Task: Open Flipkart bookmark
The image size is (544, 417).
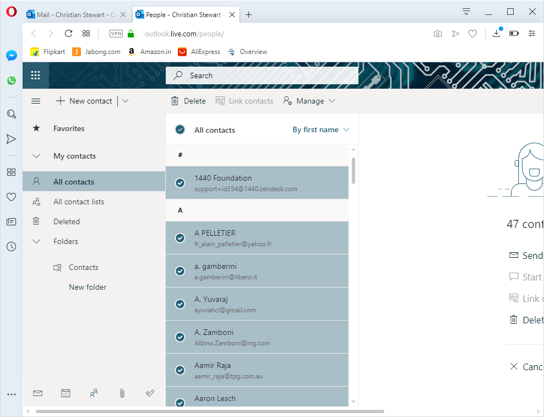Action: point(48,52)
